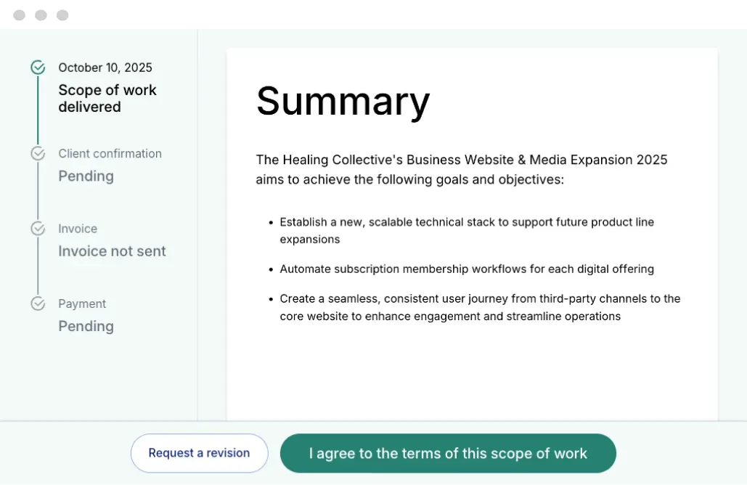Click the bullet about automating subscription workflows

coord(466,269)
